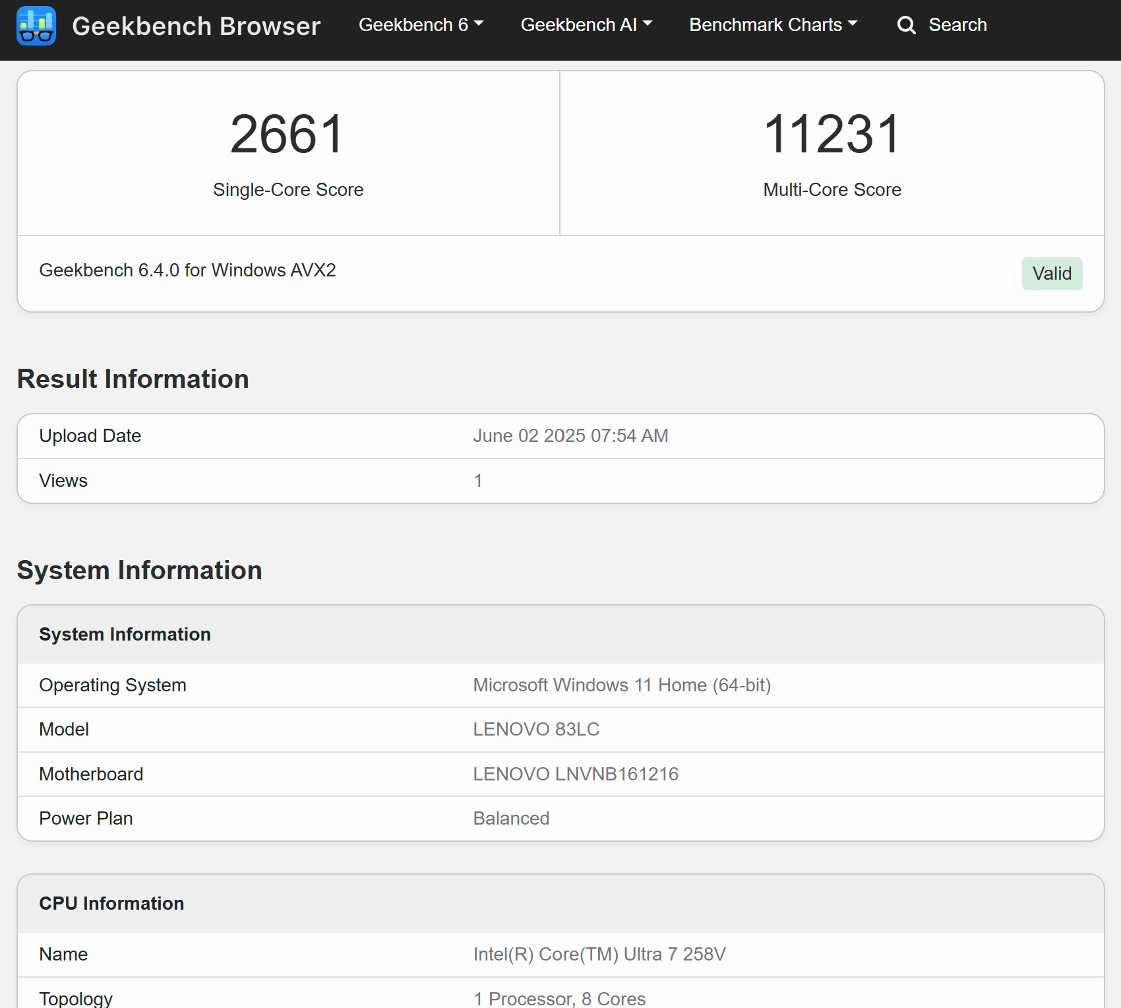The image size is (1121, 1008).
Task: Click the System Information table header
Action: pyautogui.click(x=125, y=635)
